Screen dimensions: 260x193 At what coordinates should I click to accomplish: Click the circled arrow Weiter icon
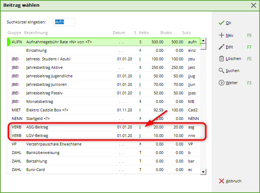point(221,83)
